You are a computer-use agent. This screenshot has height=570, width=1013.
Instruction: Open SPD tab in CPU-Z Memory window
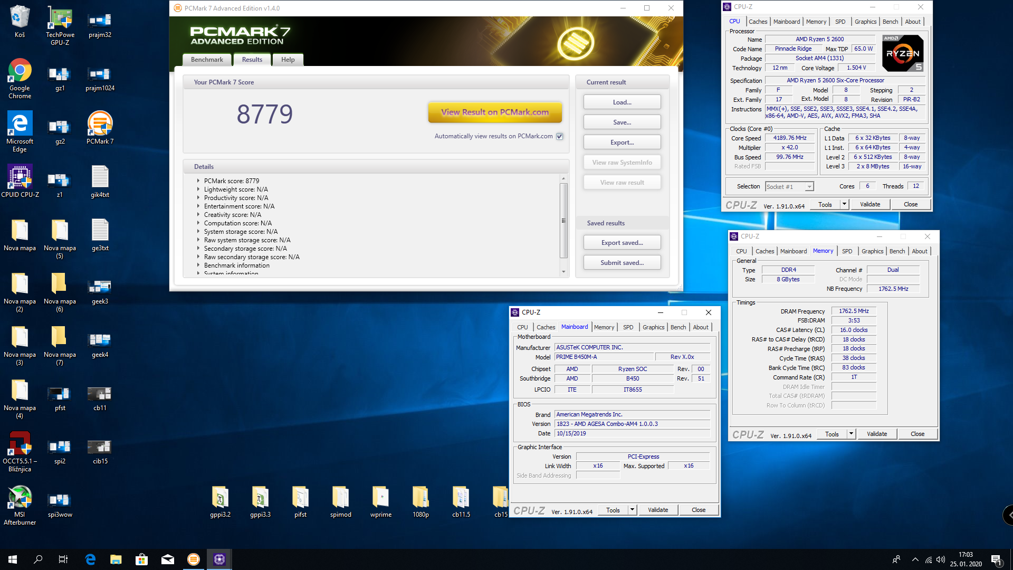click(847, 251)
